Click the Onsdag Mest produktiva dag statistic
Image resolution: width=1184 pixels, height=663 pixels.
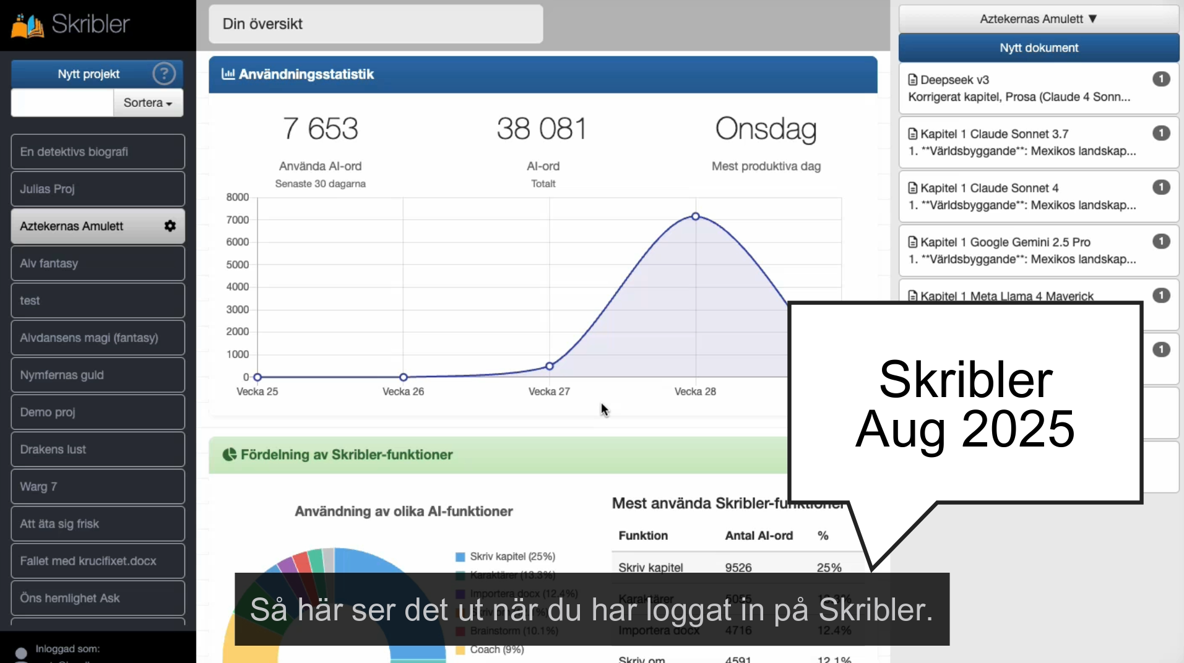[x=766, y=143]
